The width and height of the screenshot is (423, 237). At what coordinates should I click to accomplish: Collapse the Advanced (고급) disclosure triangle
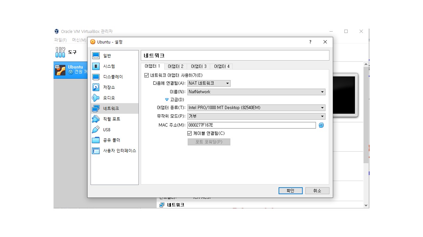click(x=167, y=99)
